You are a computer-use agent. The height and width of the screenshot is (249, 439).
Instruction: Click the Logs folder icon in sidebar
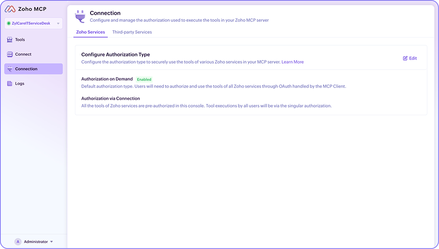pos(10,84)
